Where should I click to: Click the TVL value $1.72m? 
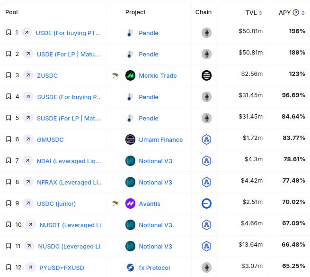click(253, 138)
